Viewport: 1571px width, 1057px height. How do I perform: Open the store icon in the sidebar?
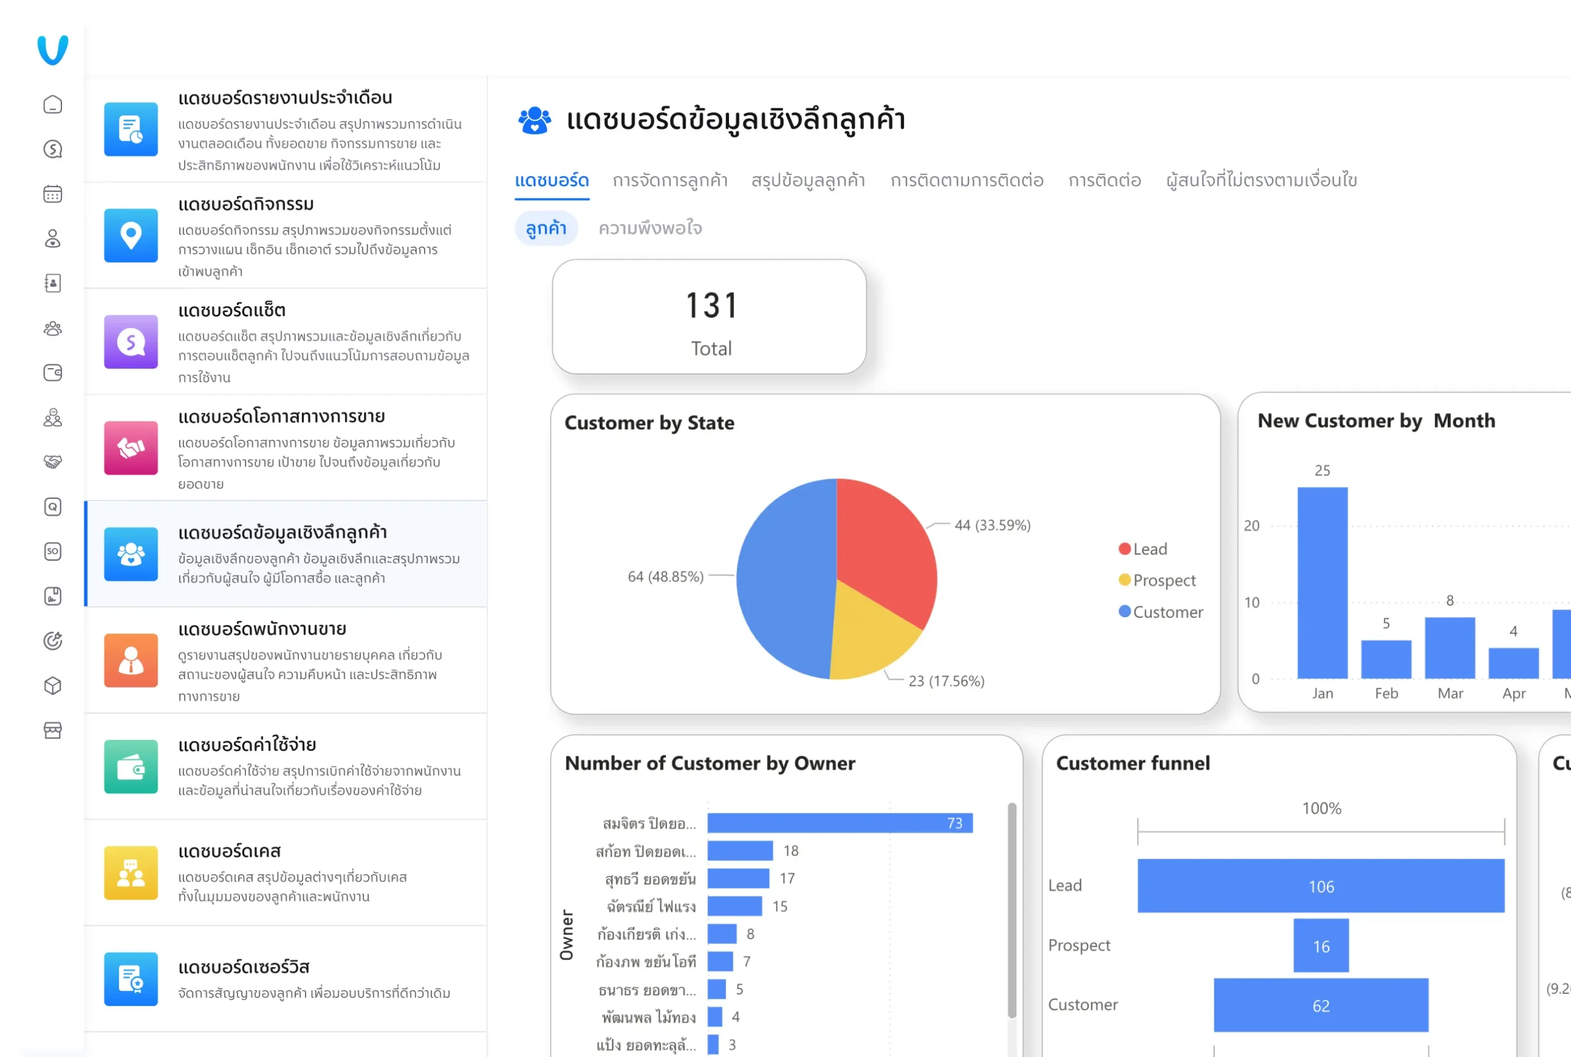click(53, 731)
